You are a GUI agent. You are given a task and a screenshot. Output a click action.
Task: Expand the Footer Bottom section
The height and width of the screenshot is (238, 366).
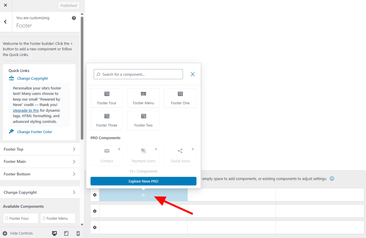[x=40, y=174]
